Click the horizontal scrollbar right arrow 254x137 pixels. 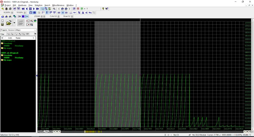(x=245, y=132)
